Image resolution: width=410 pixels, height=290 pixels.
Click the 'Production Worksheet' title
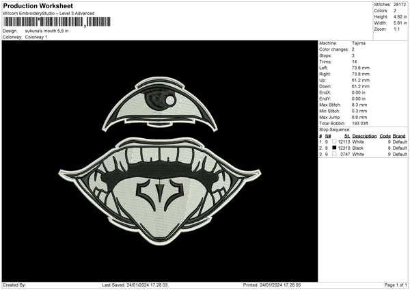(38, 5)
